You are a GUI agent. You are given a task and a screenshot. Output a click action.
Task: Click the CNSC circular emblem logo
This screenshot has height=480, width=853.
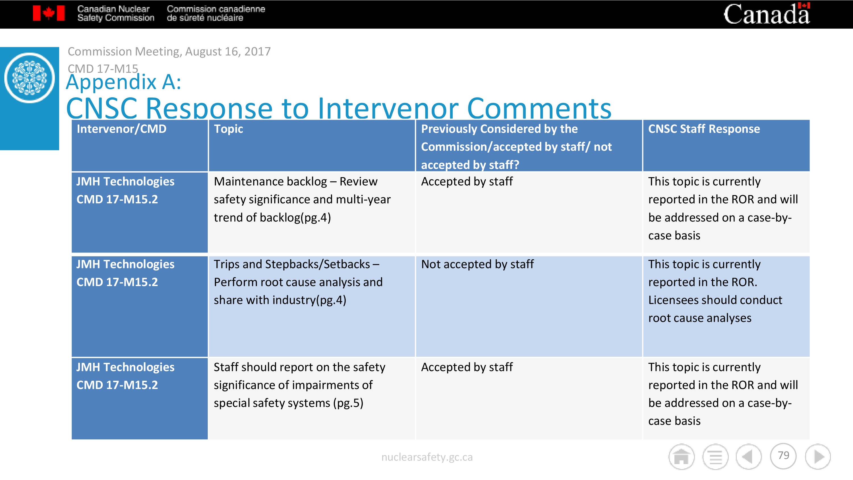pos(30,78)
